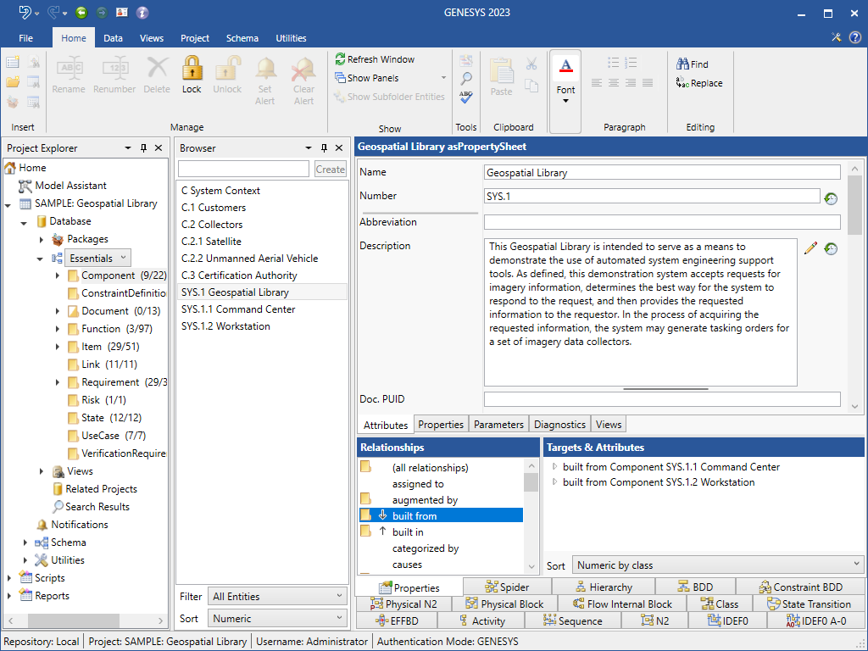Click the spell check ABC icon
Viewport: 868px width, 651px height.
point(466,97)
